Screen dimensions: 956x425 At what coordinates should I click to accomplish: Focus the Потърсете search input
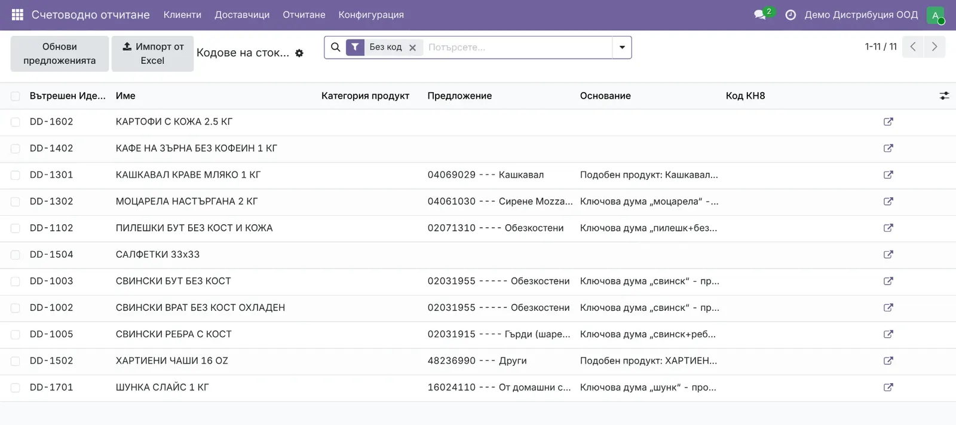517,47
